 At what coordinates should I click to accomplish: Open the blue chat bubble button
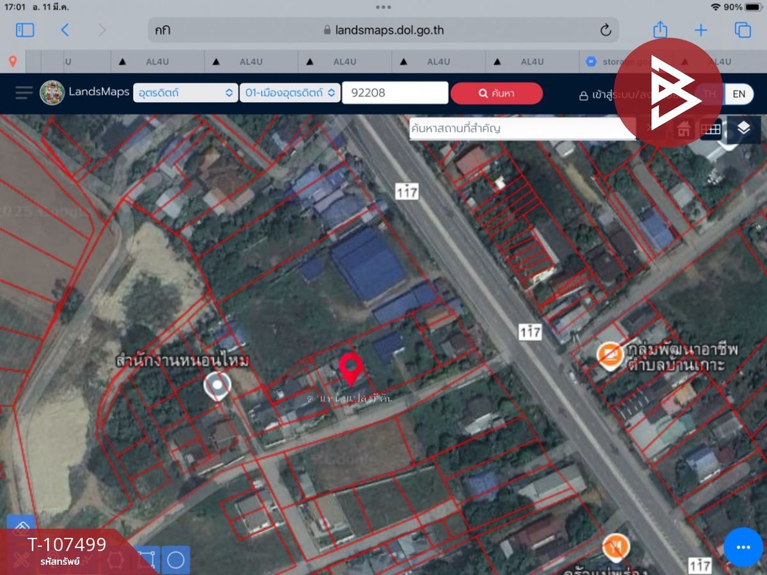[743, 548]
